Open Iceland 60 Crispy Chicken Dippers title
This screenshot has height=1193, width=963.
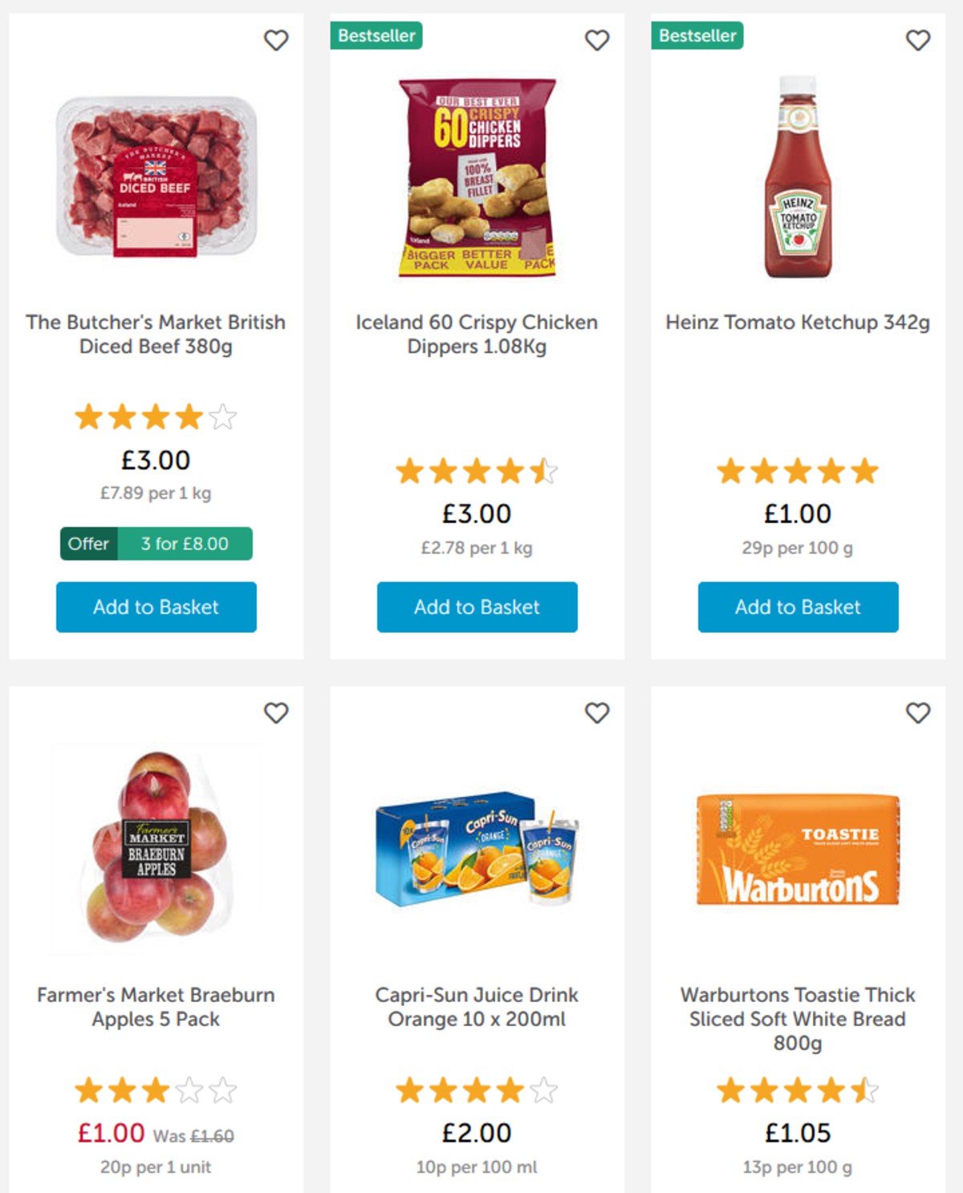pos(477,334)
